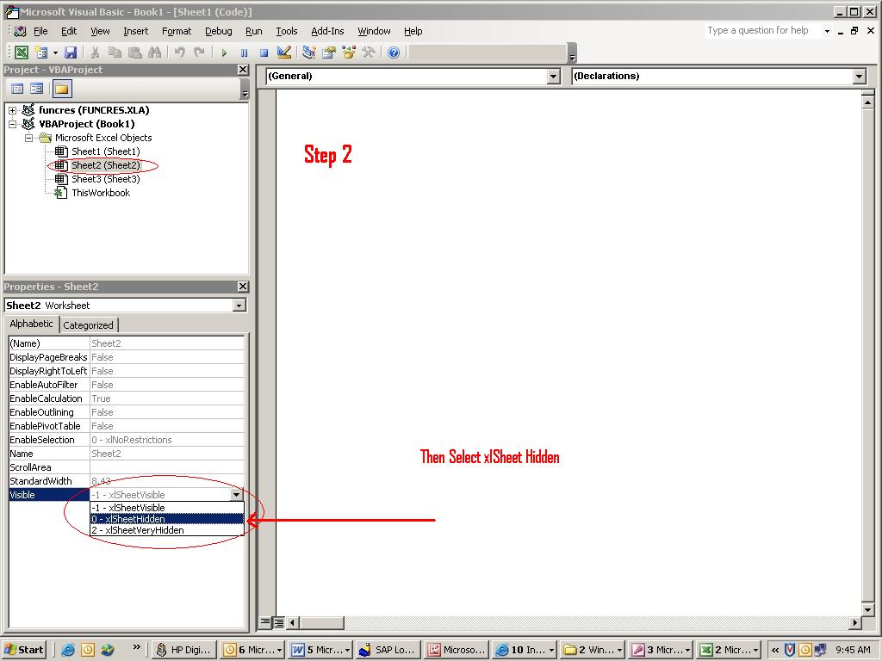This screenshot has width=882, height=661.
Task: Click the Break pause icon
Action: [x=244, y=53]
